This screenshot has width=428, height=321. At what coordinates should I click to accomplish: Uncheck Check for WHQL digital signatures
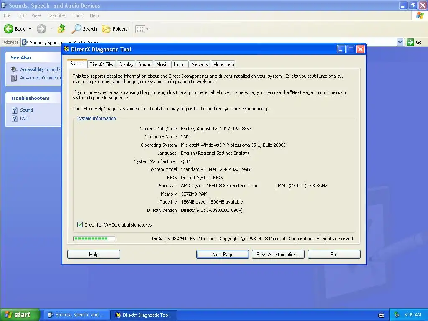(80, 224)
